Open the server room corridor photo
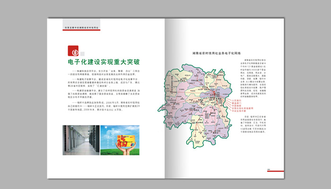The height and width of the screenshot is (189, 331). (76, 140)
